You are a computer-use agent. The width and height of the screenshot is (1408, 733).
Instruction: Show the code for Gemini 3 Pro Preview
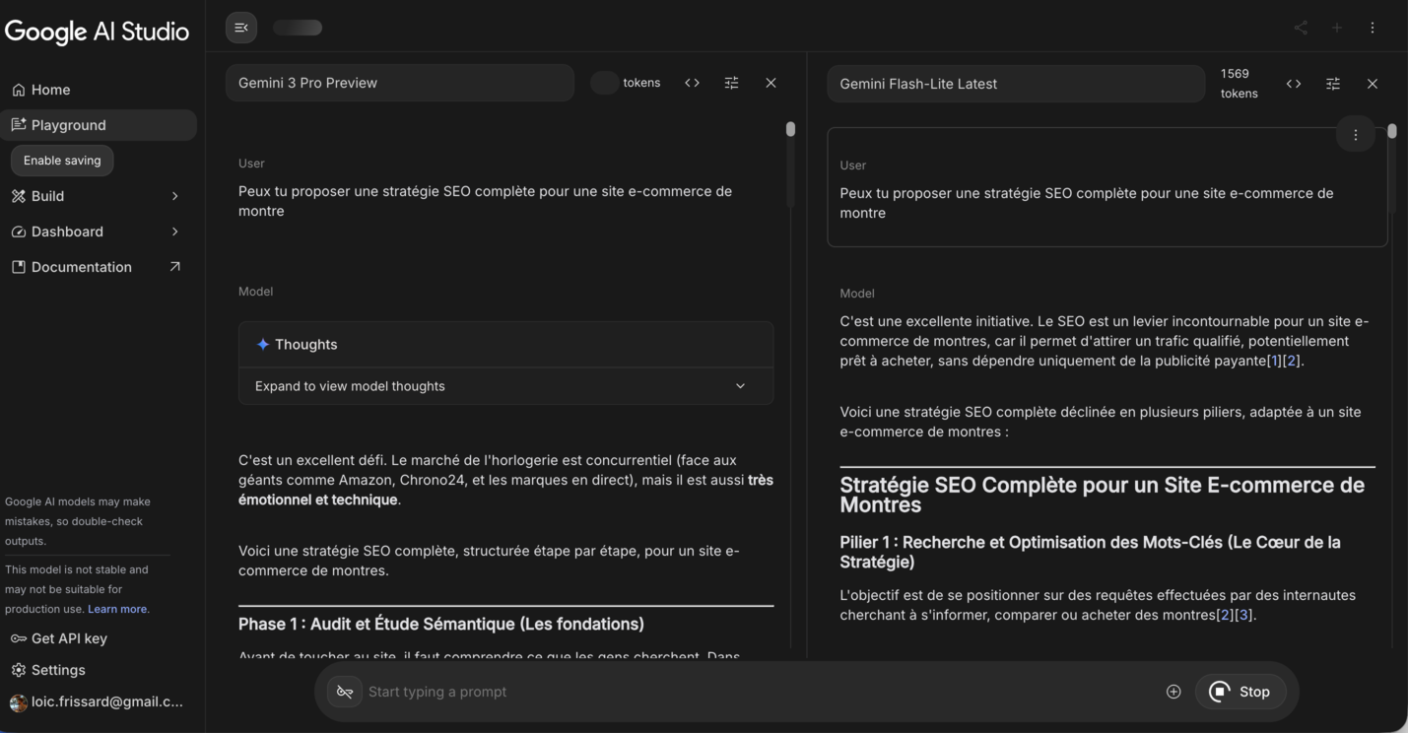[692, 83]
